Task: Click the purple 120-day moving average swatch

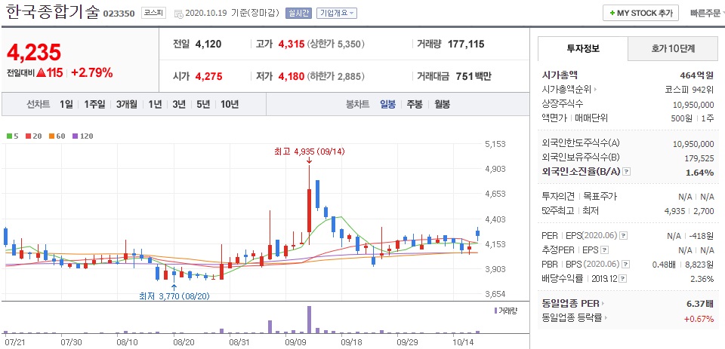Action: click(75, 136)
